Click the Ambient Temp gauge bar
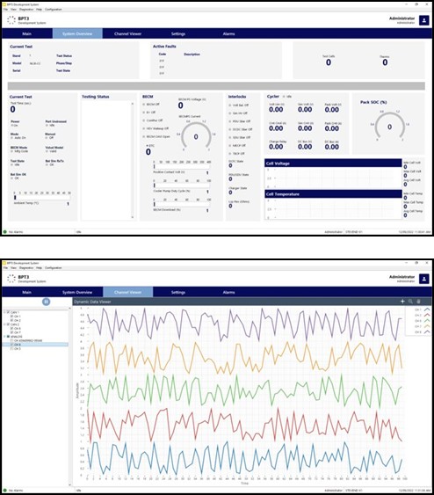434x495 pixels. coord(42,197)
